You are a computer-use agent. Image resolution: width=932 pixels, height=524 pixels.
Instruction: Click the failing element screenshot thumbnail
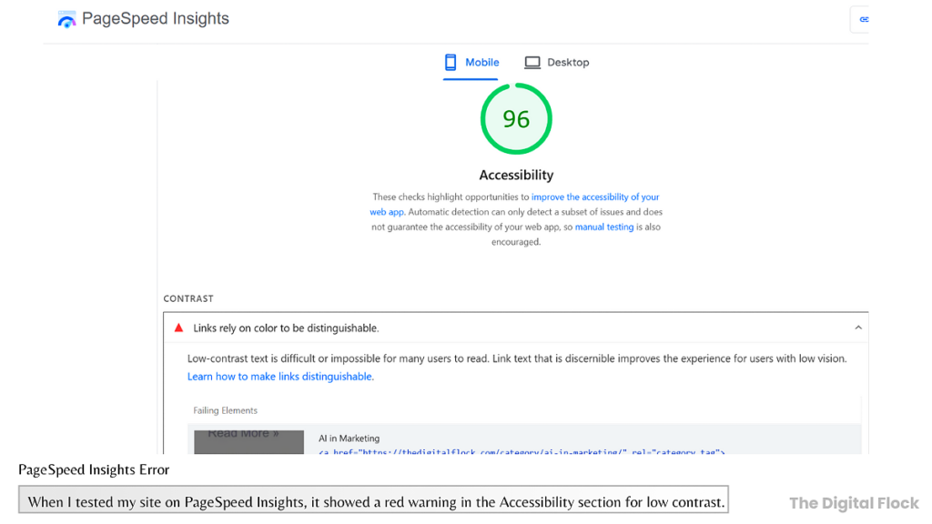click(x=248, y=442)
